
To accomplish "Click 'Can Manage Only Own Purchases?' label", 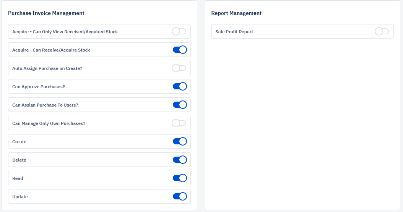I will tap(49, 123).
